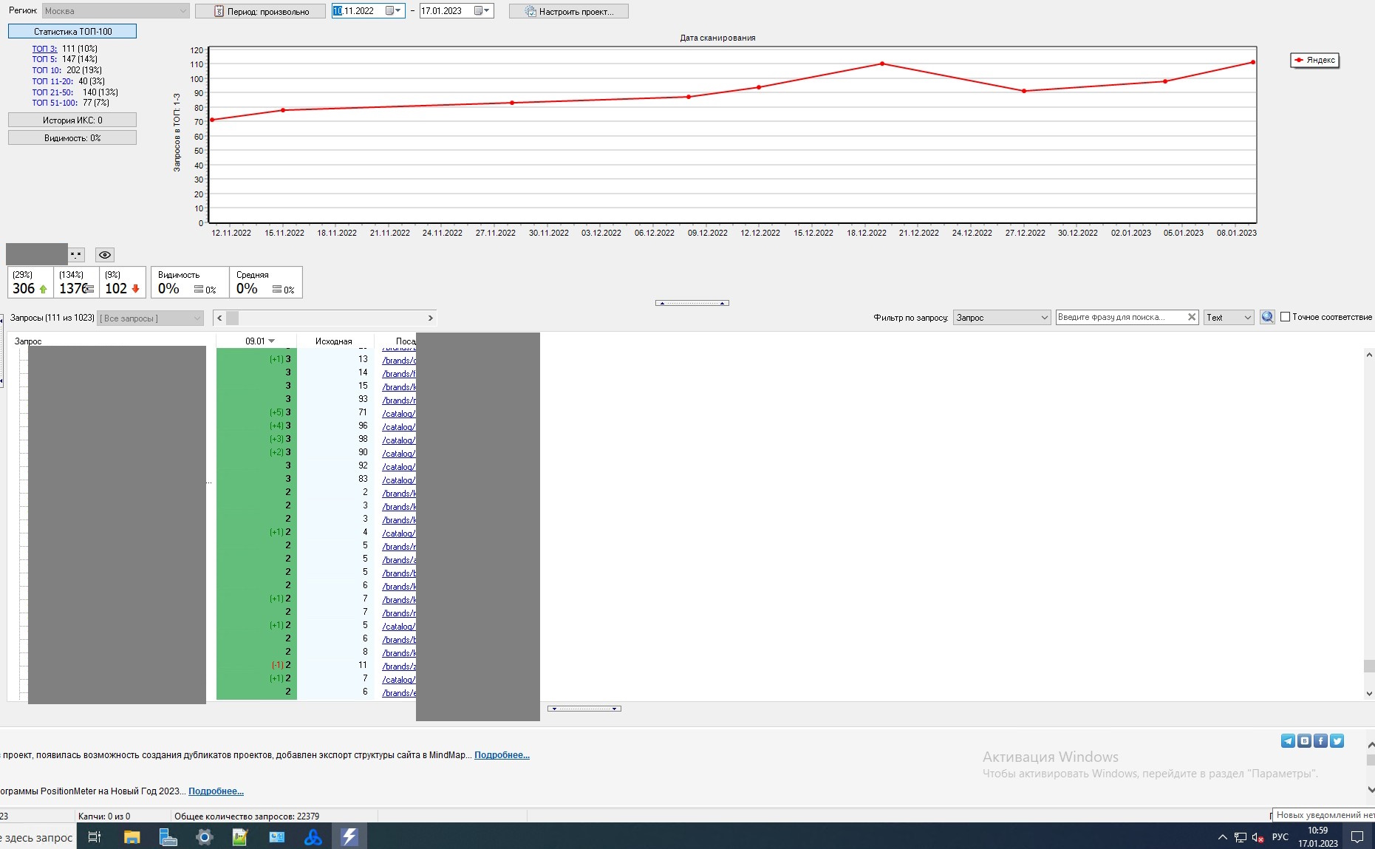Viewport: 1375px width, 849px height.
Task: Toggle Яндекс series in chart legend
Action: click(x=1314, y=60)
